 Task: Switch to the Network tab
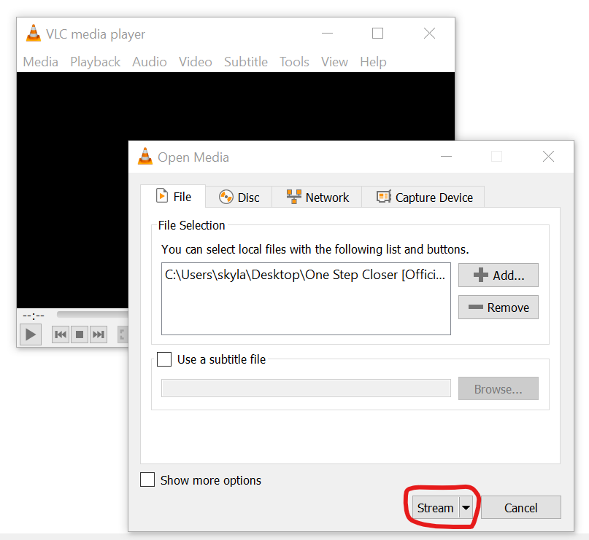[317, 197]
